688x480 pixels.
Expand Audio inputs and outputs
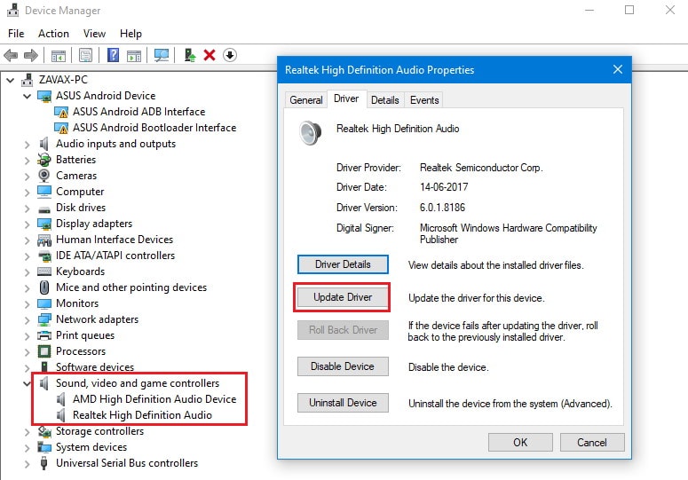coord(28,145)
